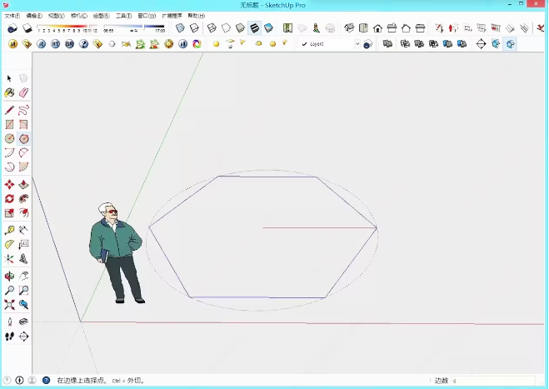549x389 pixels.
Task: Open the status bar help question icon
Action: pyautogui.click(x=46, y=380)
